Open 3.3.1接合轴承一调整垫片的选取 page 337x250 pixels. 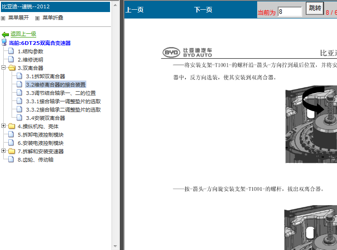[x=64, y=102]
